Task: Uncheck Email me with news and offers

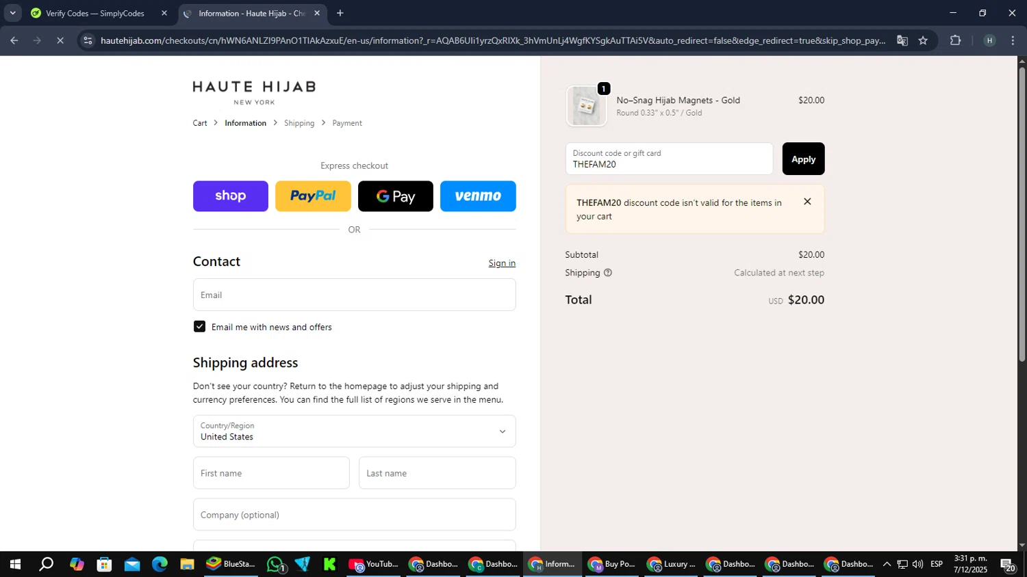Action: tap(199, 327)
